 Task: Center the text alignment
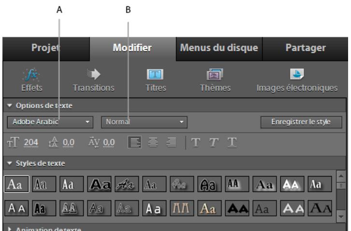153,142
